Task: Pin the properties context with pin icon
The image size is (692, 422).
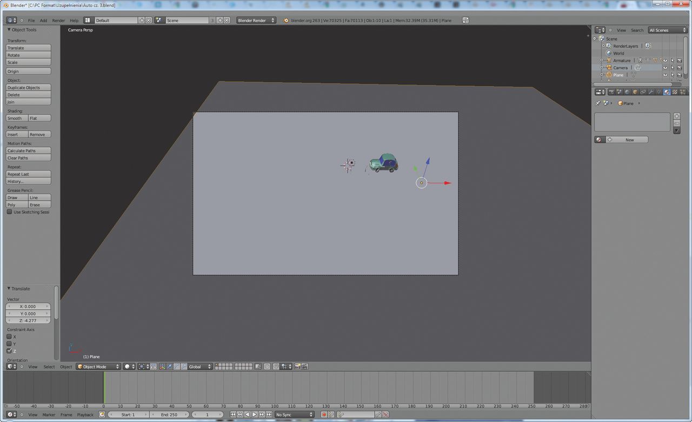Action: tap(598, 103)
